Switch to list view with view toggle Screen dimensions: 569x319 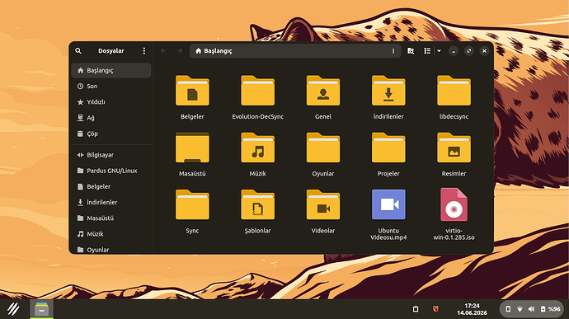tap(427, 51)
